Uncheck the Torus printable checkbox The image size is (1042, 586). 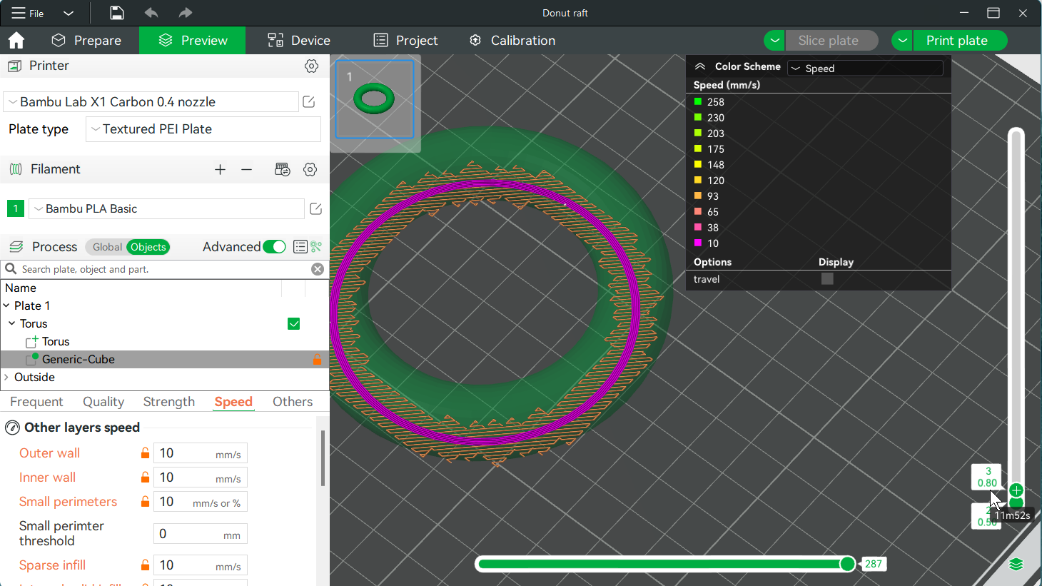(293, 324)
